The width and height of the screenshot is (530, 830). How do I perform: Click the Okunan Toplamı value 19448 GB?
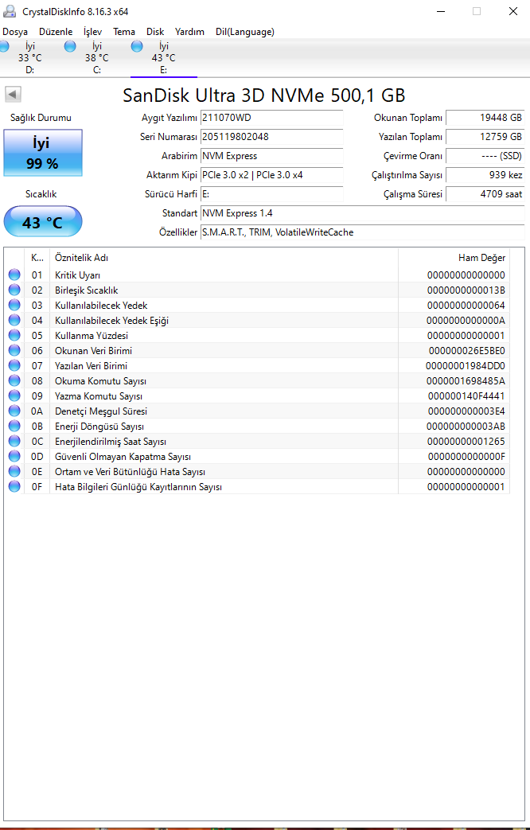[485, 118]
